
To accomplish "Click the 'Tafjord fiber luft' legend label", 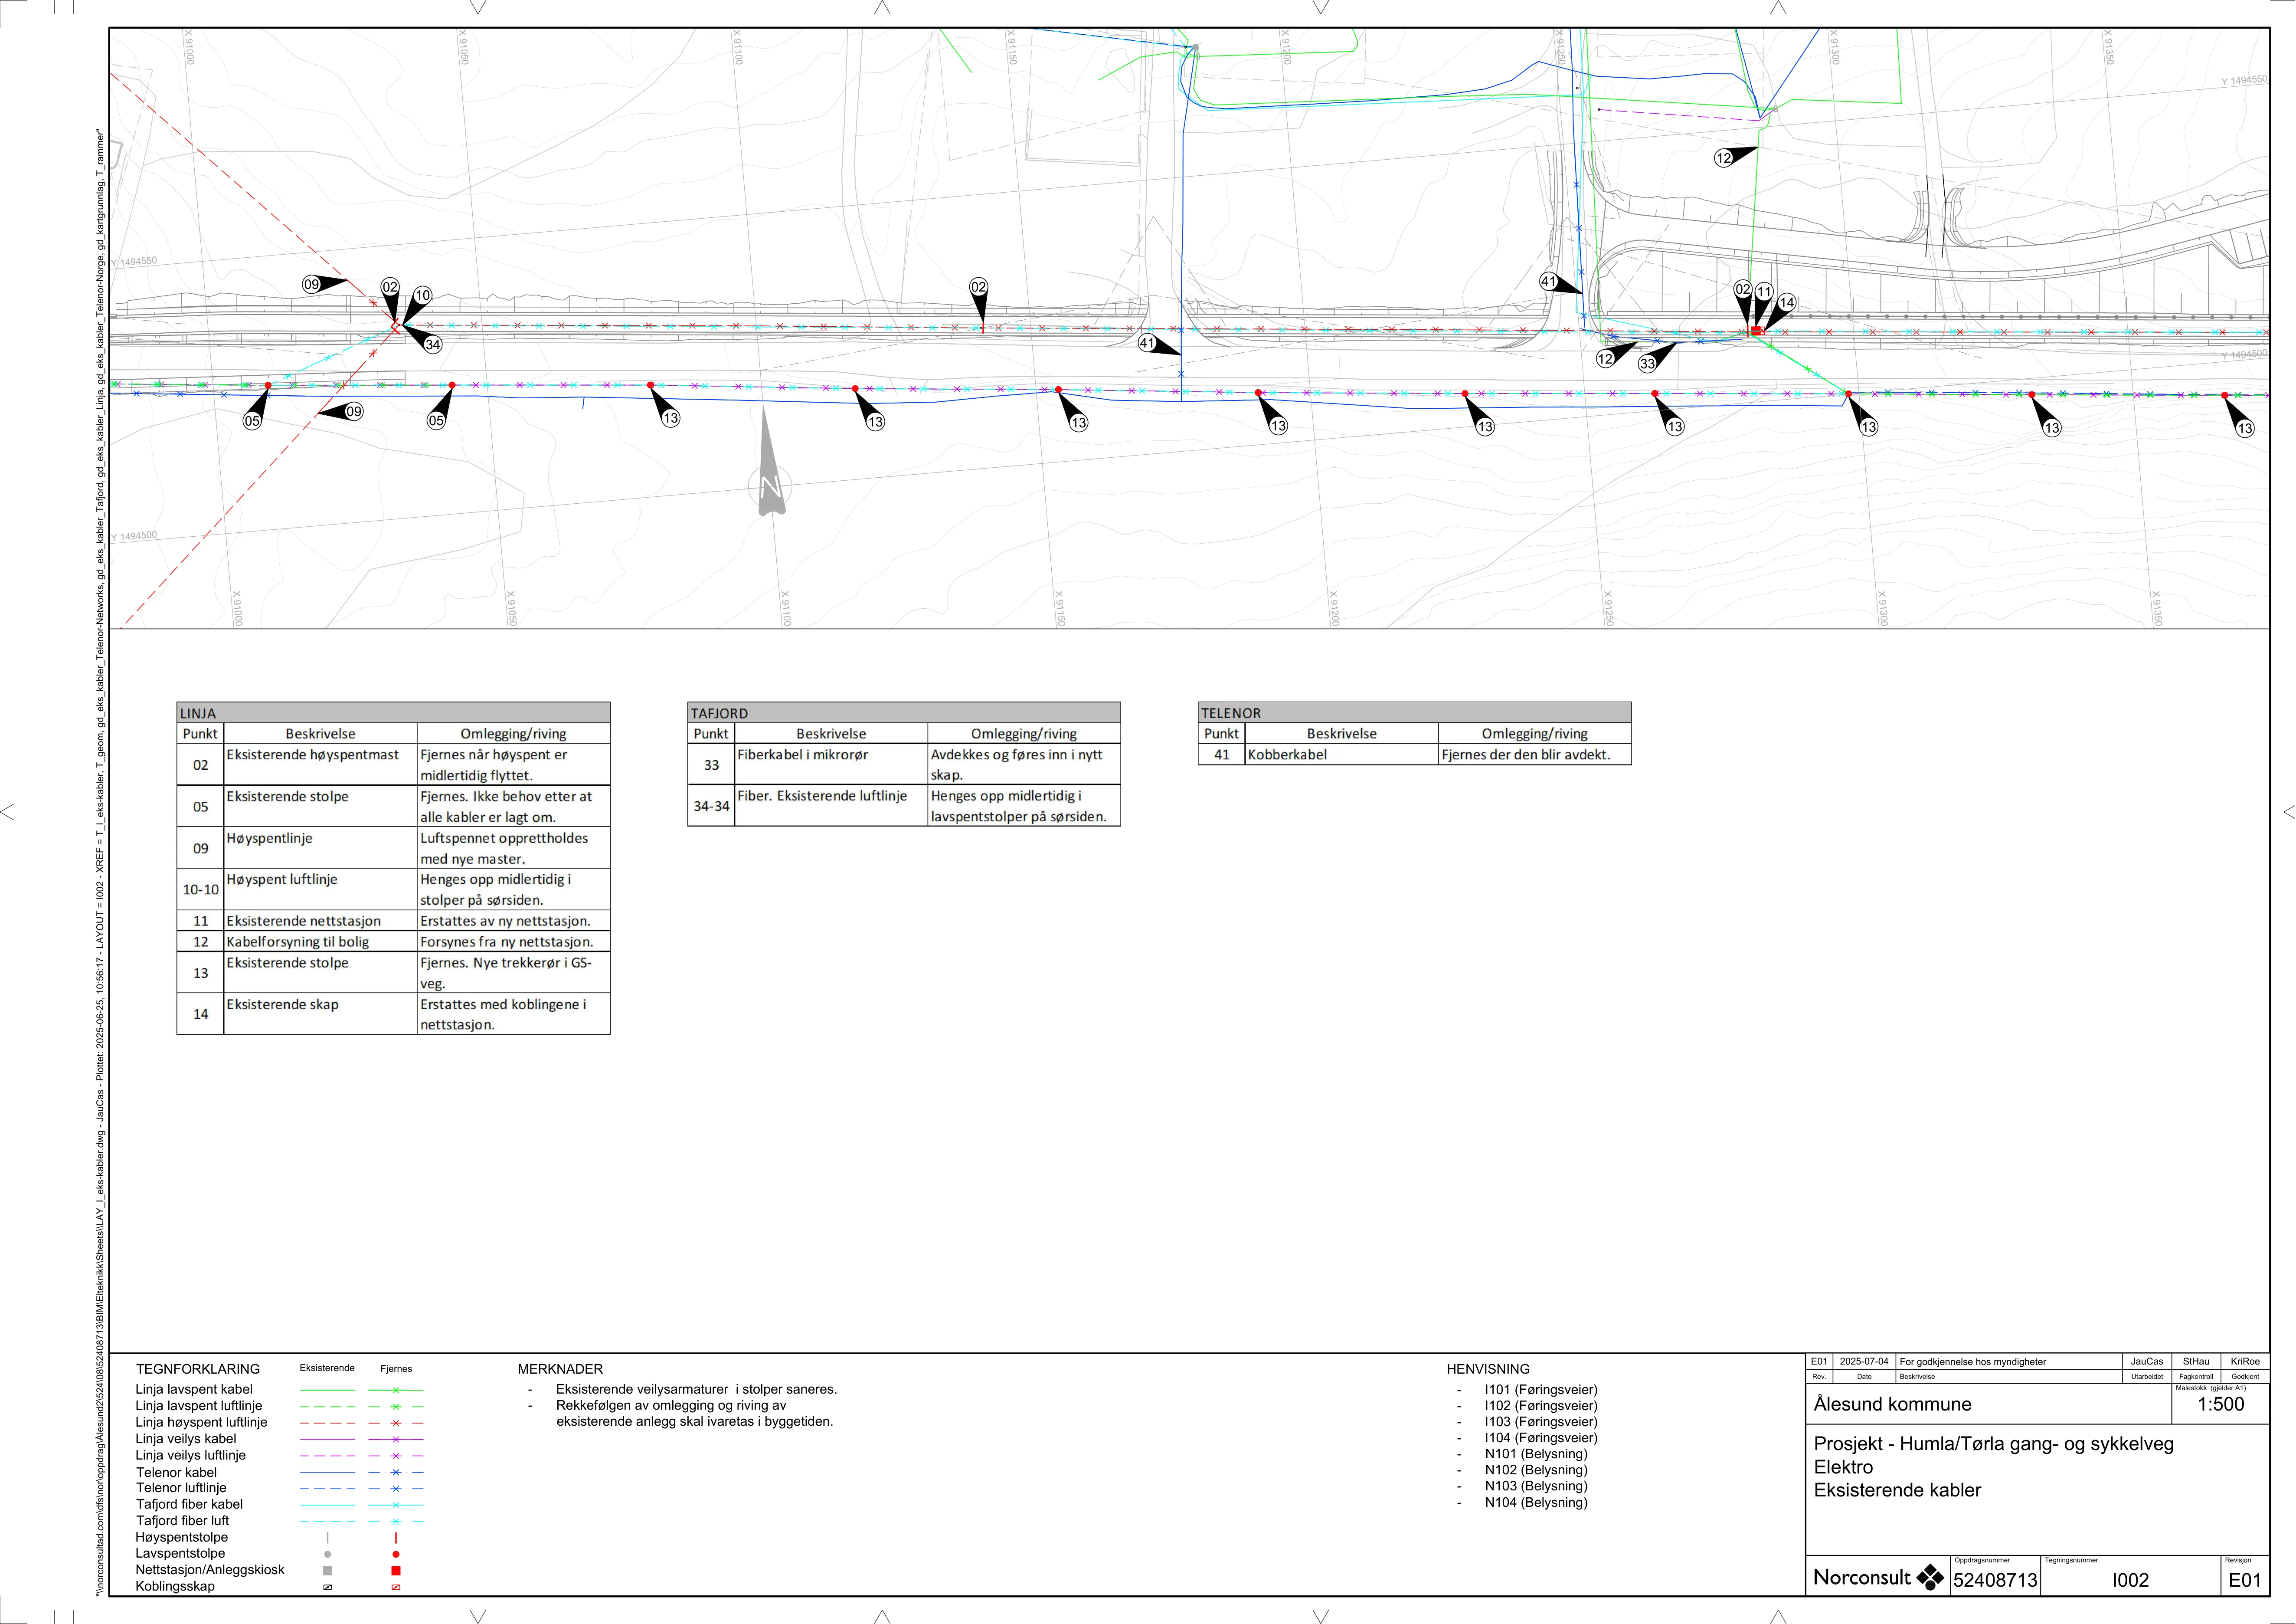I will pos(182,1521).
